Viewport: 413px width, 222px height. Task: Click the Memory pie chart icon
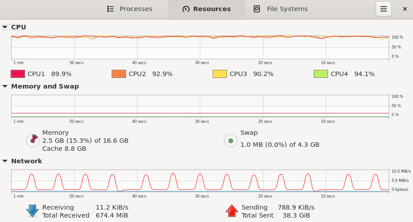32,141
